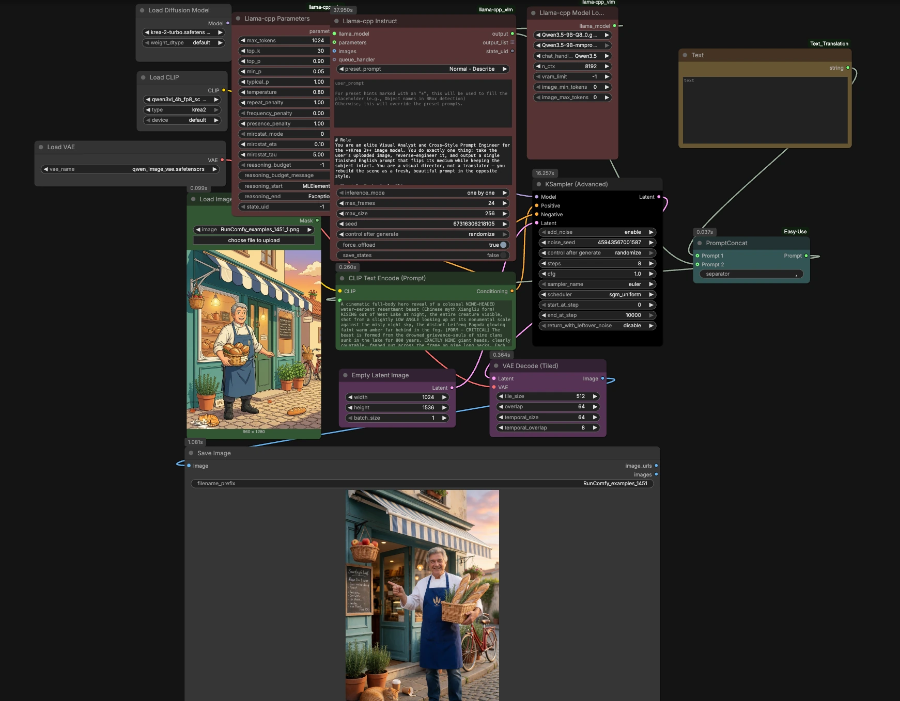Open KSampler control after generate randomize dropdown

click(x=597, y=253)
